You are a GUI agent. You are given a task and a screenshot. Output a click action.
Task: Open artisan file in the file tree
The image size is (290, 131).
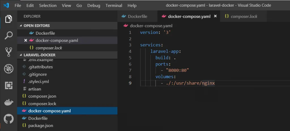[x=67, y=89]
